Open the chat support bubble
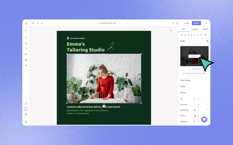The image size is (233, 145). click(x=204, y=119)
